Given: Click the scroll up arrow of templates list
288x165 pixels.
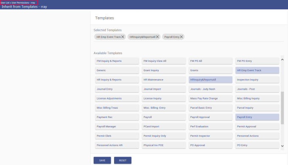Looking at the screenshot, I should coord(282,60).
